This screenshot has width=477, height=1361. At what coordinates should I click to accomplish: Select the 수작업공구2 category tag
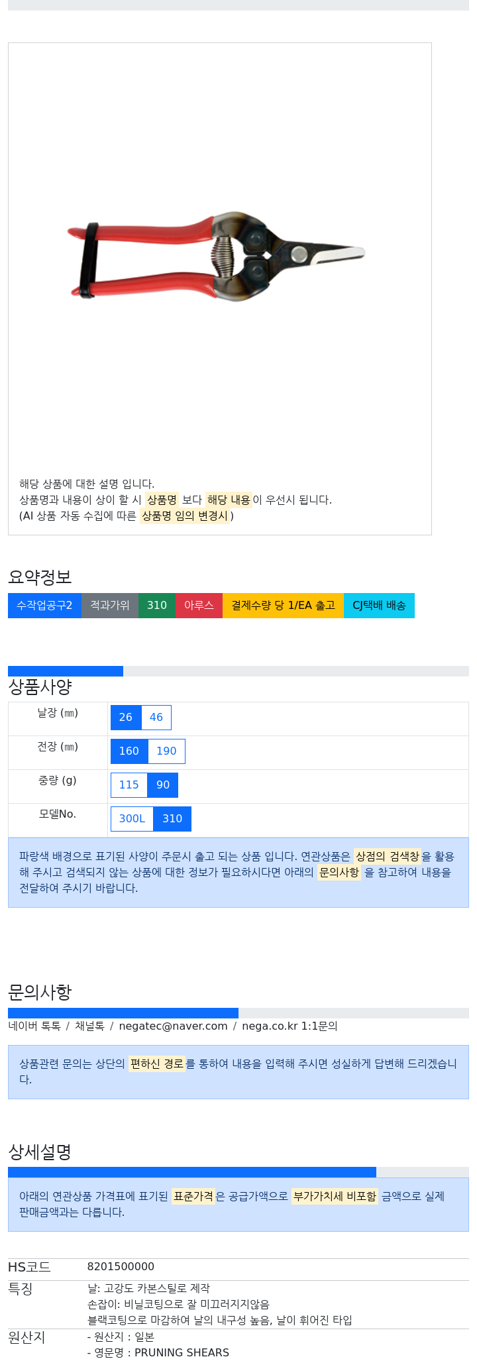44,606
